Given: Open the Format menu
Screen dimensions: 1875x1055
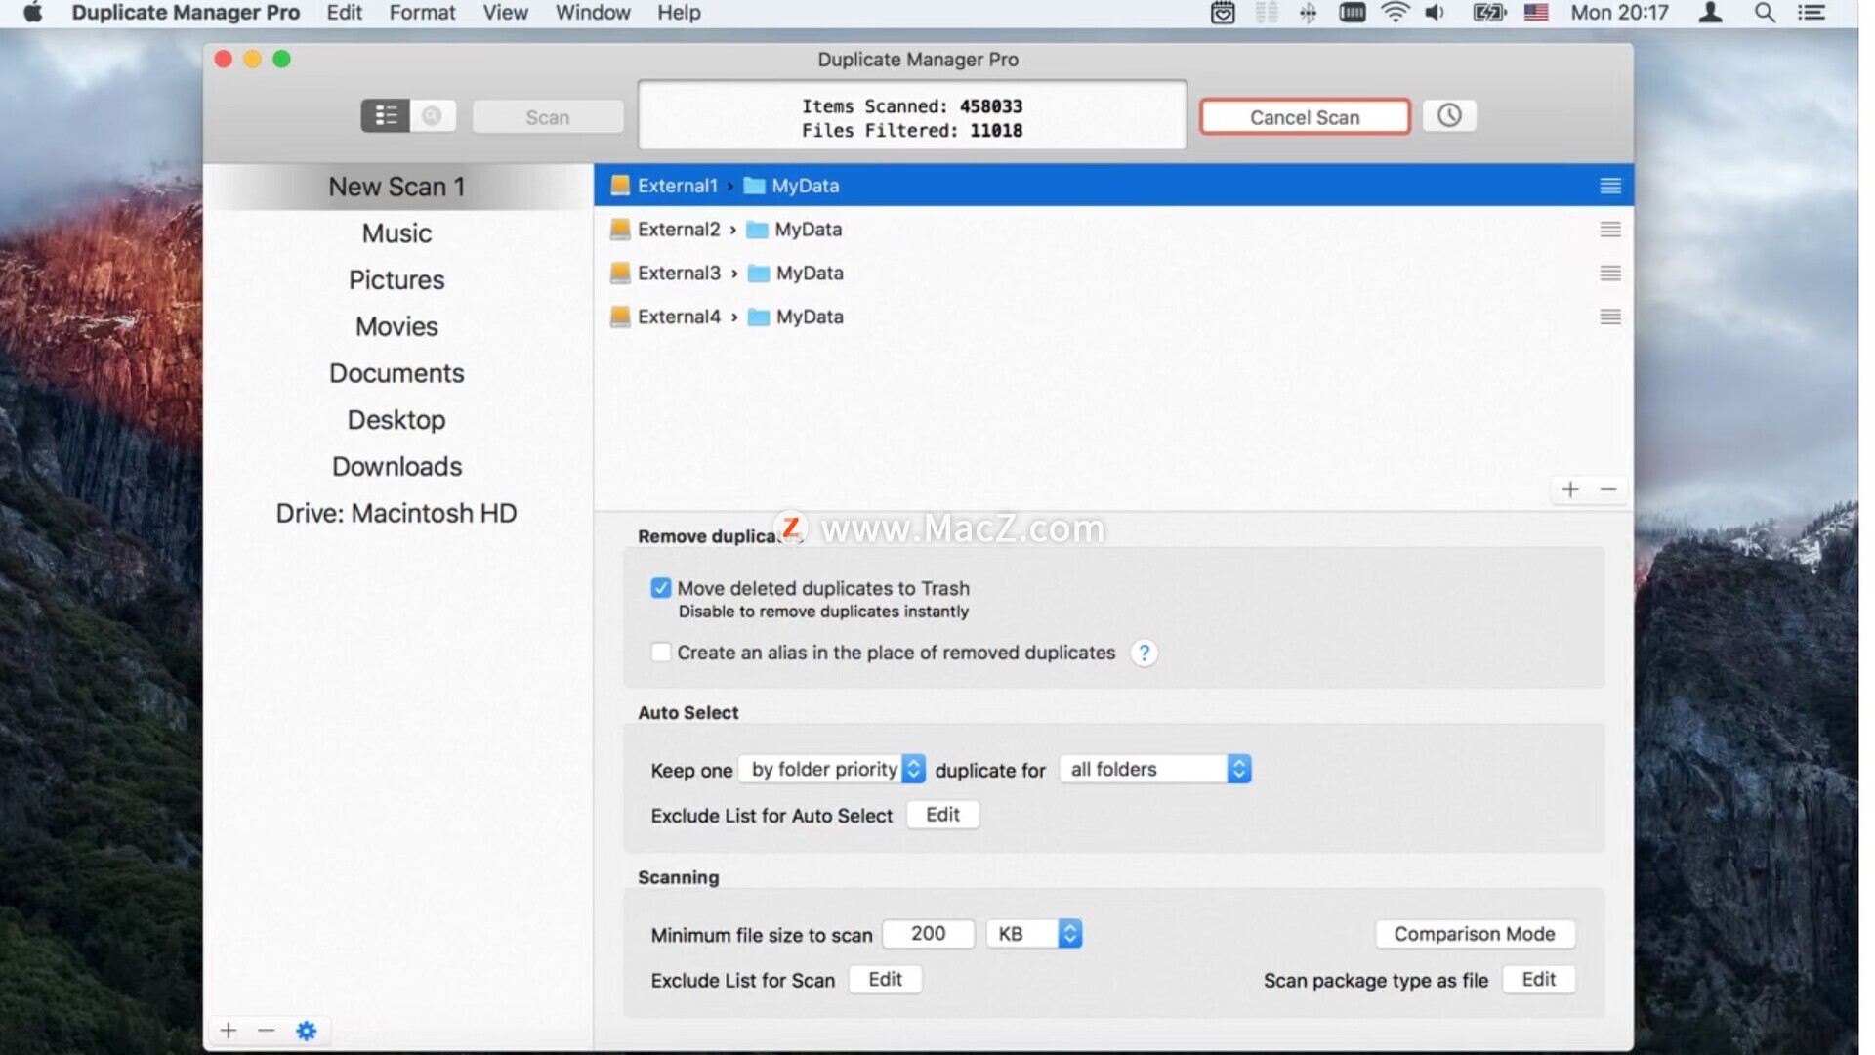Looking at the screenshot, I should click(x=422, y=13).
